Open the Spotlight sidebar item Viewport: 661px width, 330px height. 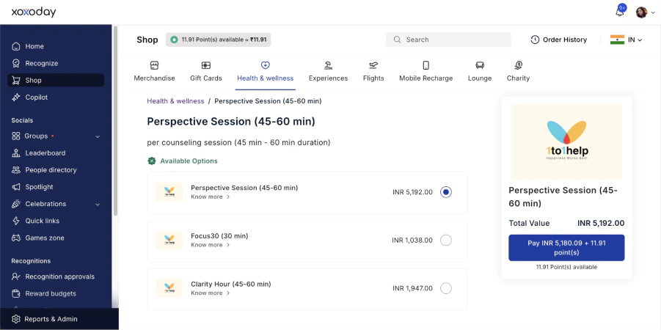[x=56, y=187]
